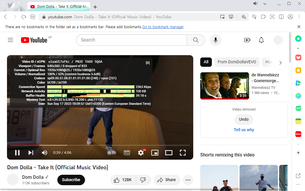Open the Create video menu

point(247,40)
